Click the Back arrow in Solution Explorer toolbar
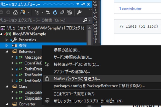The height and width of the screenshot is (107, 161). point(1,13)
